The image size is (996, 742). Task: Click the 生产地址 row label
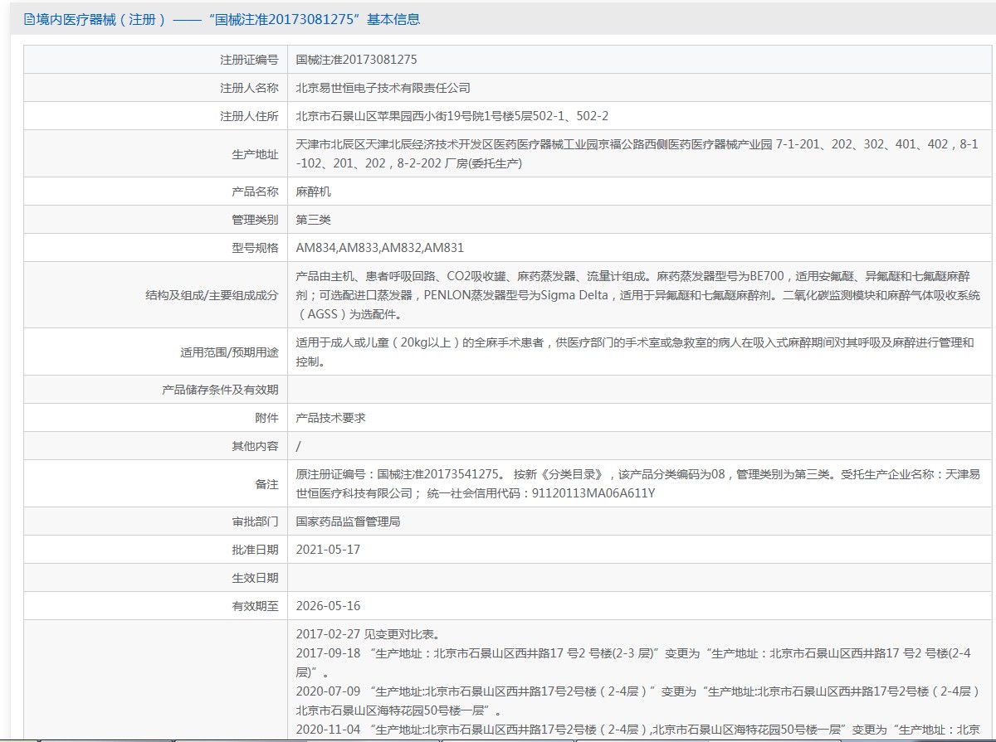(255, 154)
